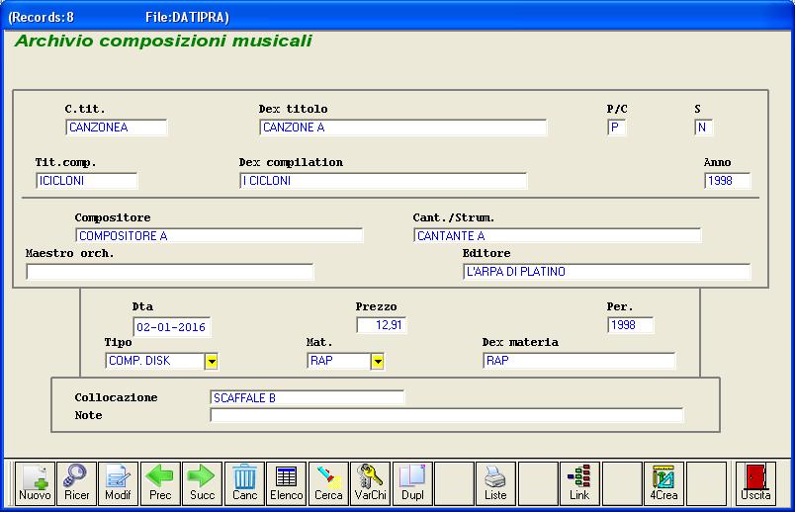Open the Ricer search icon
Image resolution: width=795 pixels, height=512 pixels.
pyautogui.click(x=76, y=482)
